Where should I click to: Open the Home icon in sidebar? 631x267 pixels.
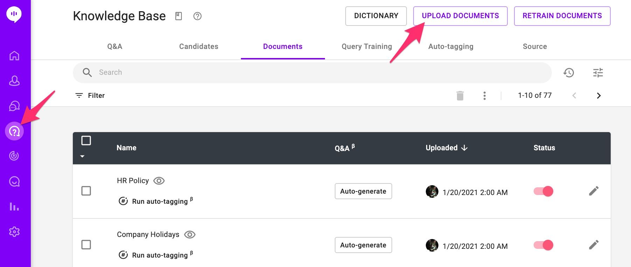click(14, 56)
